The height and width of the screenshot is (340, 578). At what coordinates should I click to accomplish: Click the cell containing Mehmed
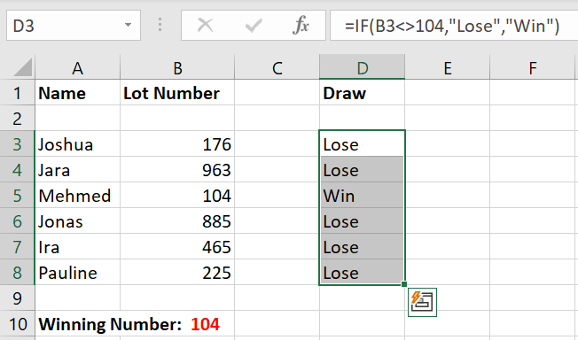[78, 195]
